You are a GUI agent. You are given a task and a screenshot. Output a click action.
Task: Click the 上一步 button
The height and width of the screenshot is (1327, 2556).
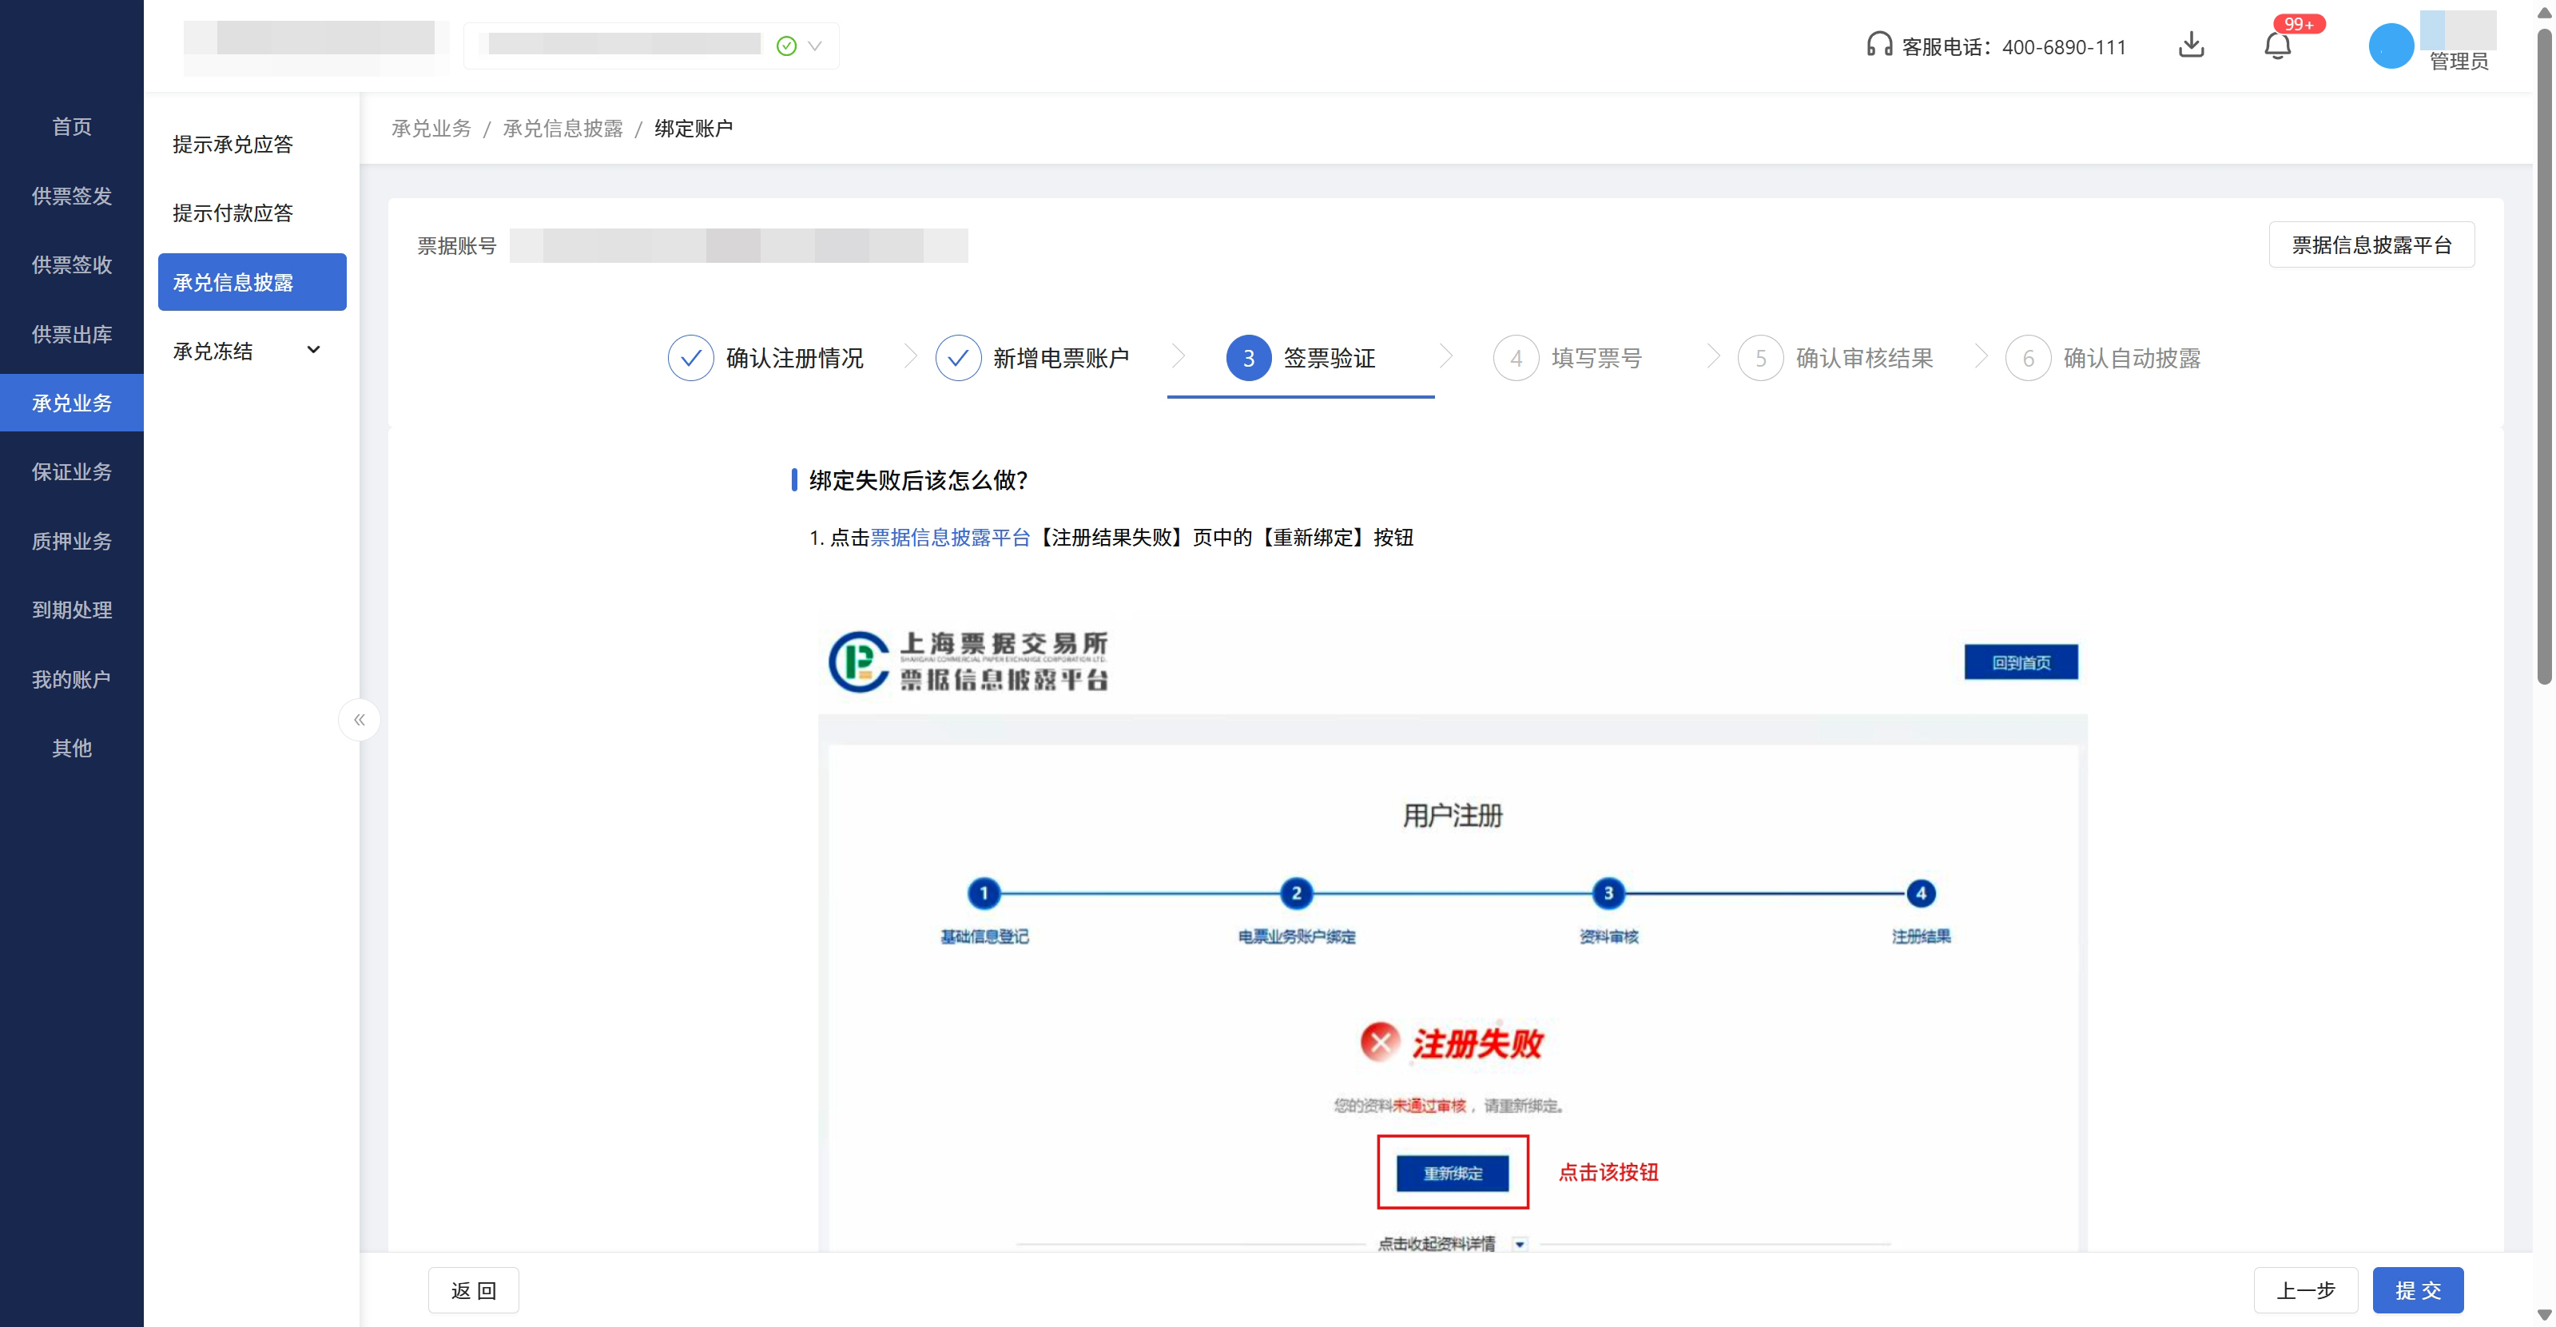[2304, 1290]
